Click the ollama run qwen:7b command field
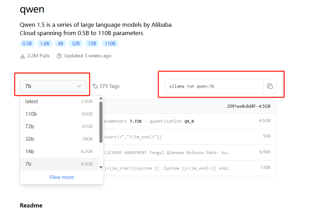 [214, 86]
